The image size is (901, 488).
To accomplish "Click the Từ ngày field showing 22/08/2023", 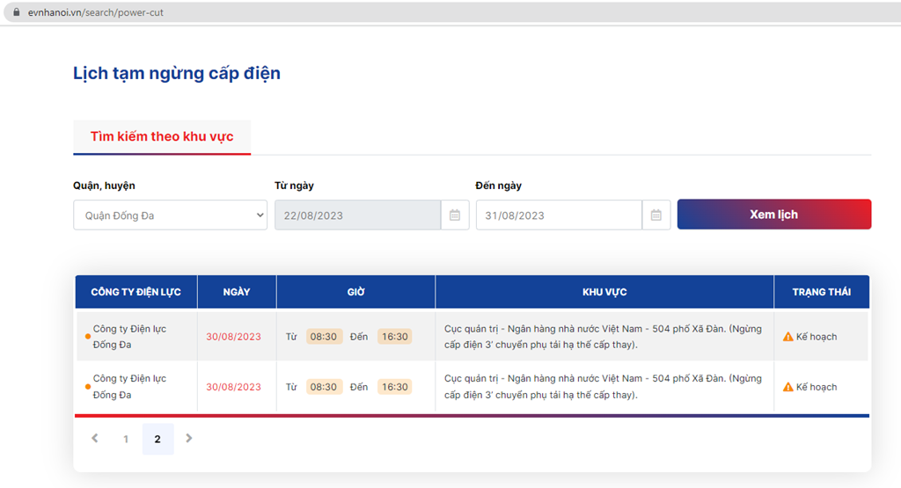I will tap(357, 215).
